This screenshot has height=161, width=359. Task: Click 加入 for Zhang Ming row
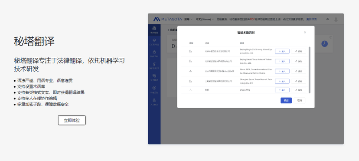click(x=282, y=90)
